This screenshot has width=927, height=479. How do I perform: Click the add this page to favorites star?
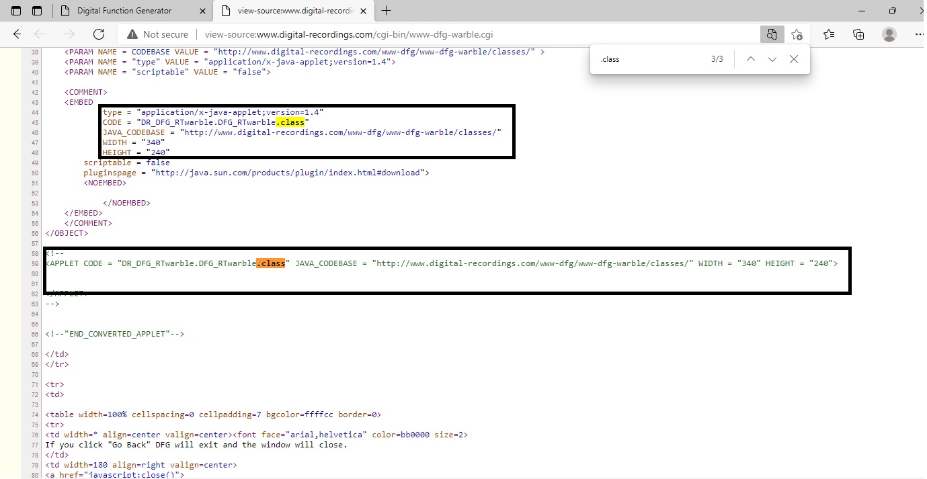tap(797, 34)
